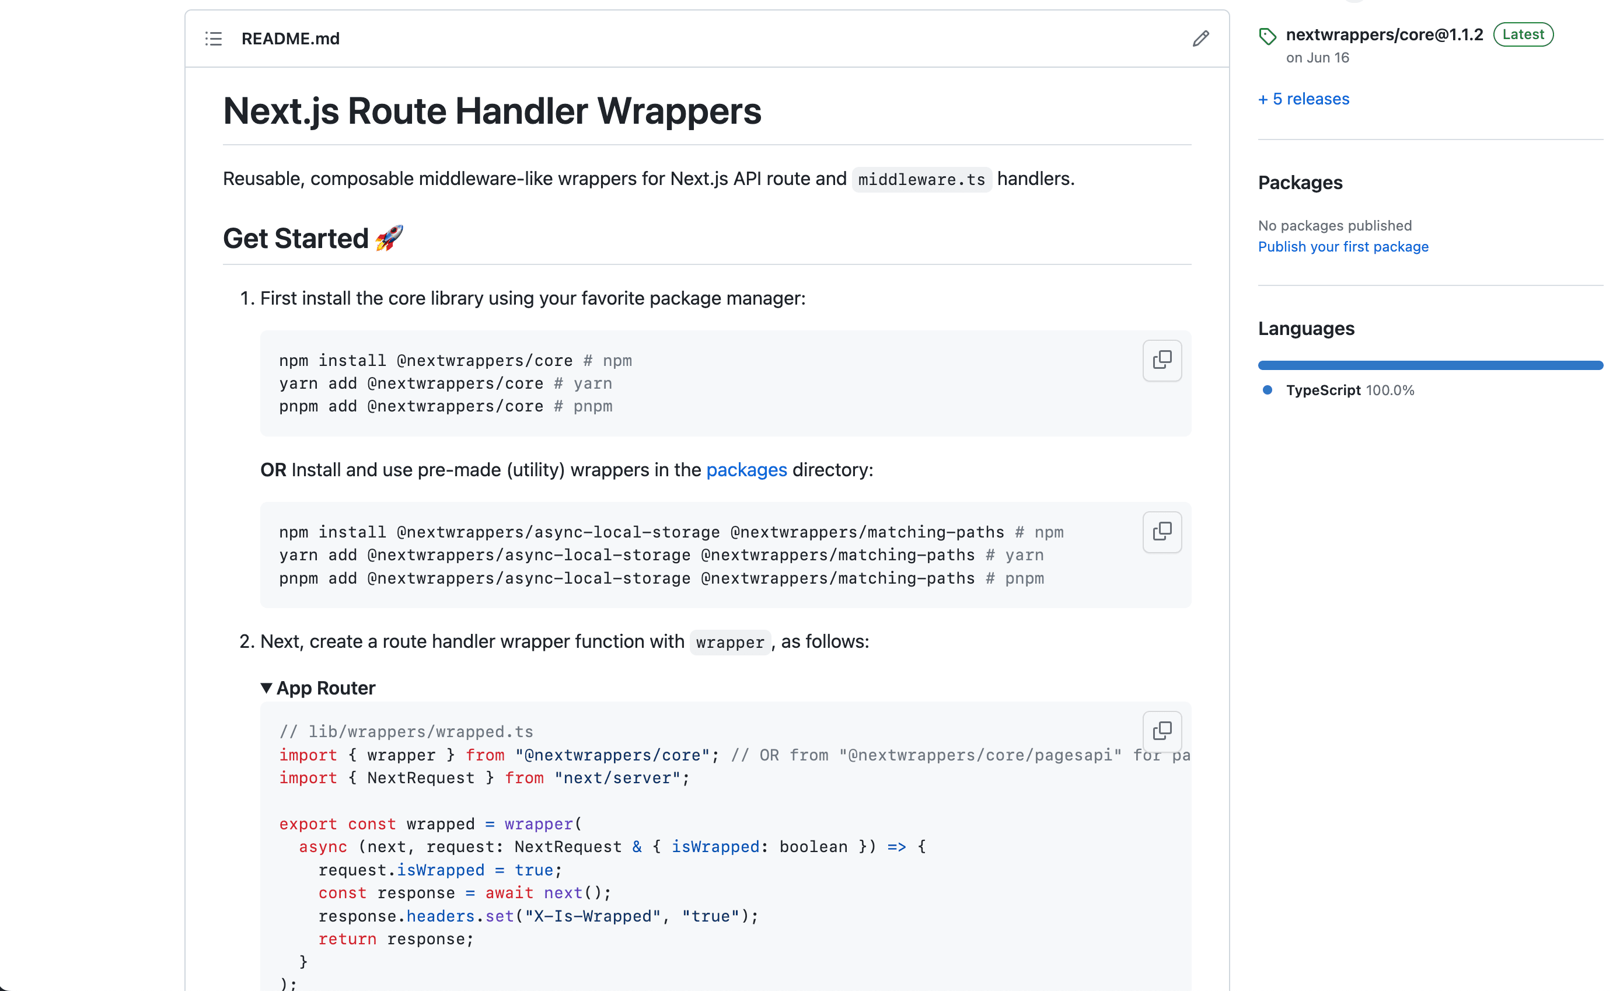The width and height of the screenshot is (1620, 991).
Task: Click the 'First install the core library' step text
Action: [533, 299]
